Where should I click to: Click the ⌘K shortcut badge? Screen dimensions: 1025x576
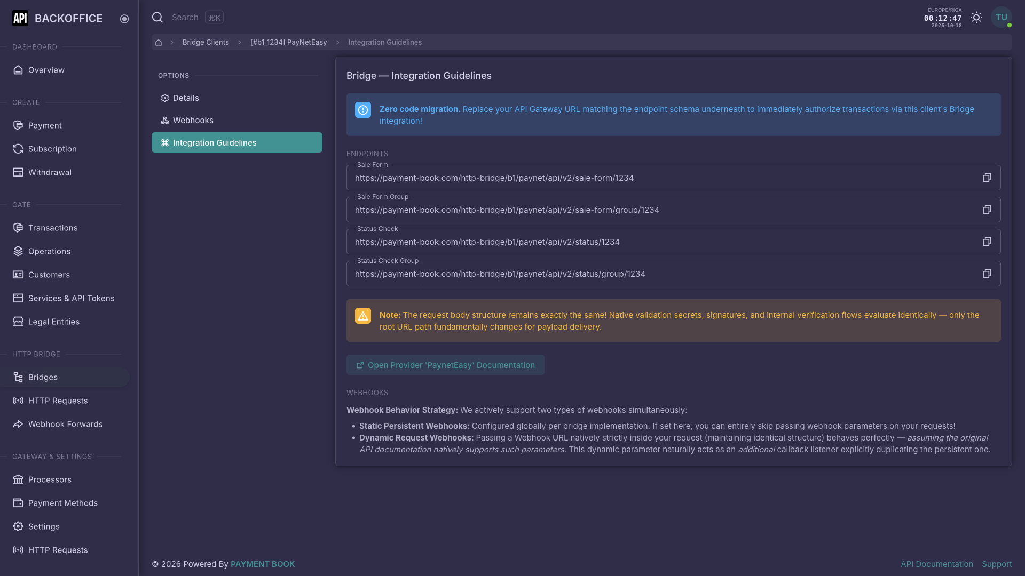pyautogui.click(x=214, y=18)
